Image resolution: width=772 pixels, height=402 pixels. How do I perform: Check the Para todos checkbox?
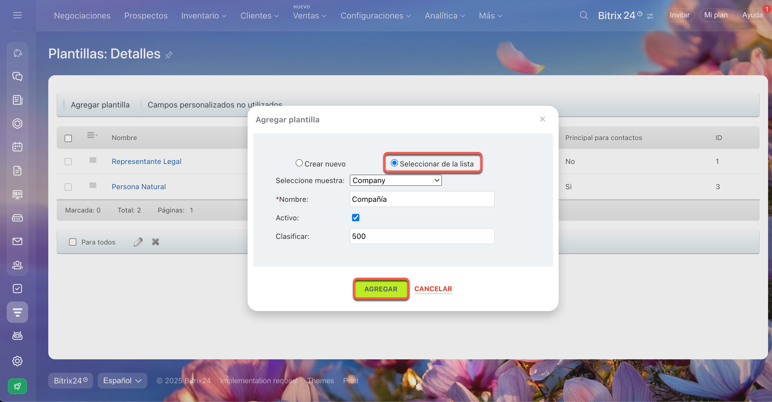click(x=73, y=242)
